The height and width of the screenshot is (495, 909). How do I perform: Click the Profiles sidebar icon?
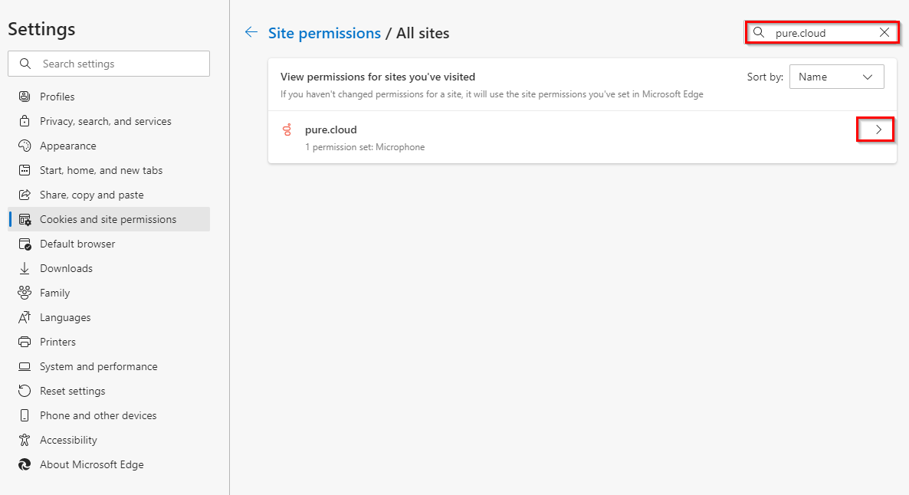25,97
